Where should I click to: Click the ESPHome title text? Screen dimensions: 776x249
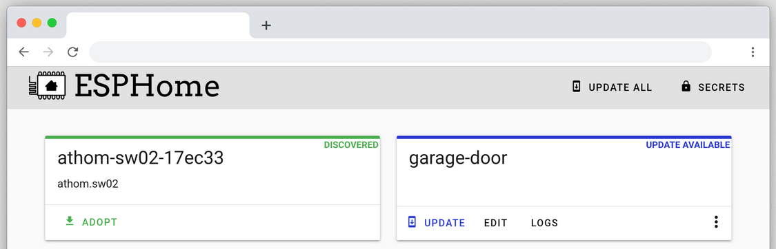[x=147, y=86]
